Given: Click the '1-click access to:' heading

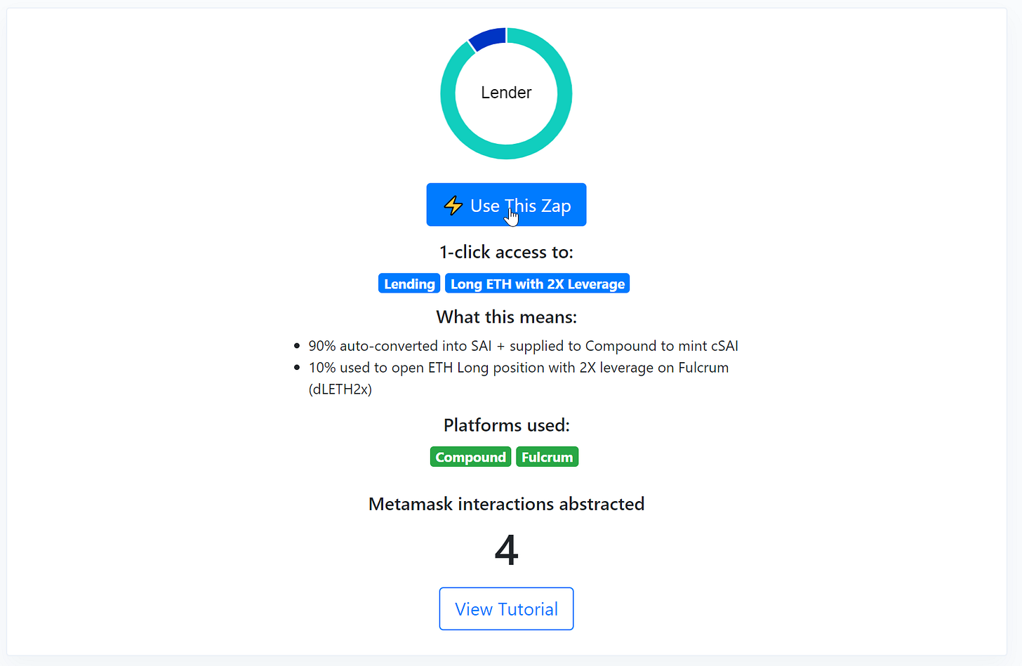Looking at the screenshot, I should coord(506,252).
